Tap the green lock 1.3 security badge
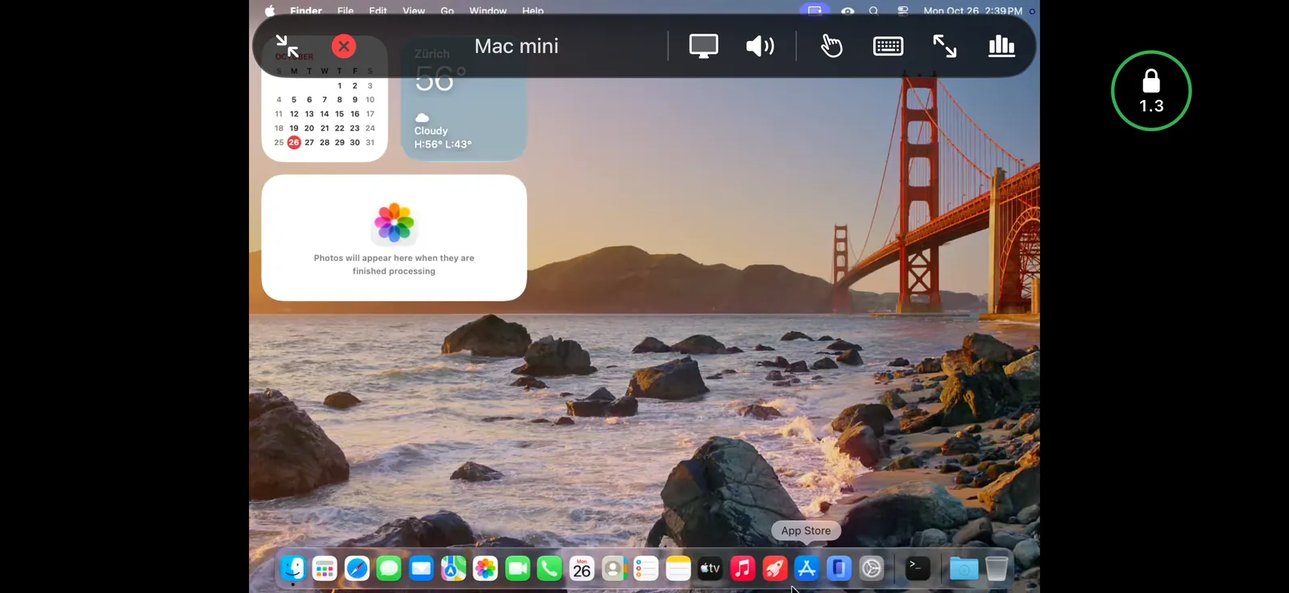1289x593 pixels. (x=1151, y=91)
